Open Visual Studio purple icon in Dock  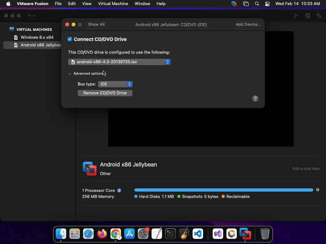click(x=218, y=234)
